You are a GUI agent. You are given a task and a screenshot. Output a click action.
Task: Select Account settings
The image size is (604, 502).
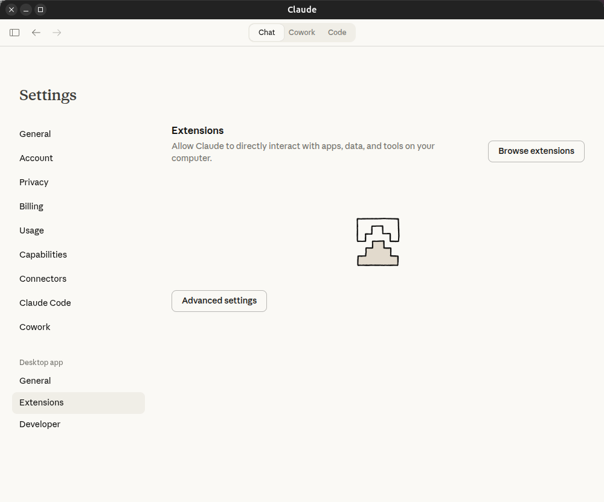(x=36, y=158)
